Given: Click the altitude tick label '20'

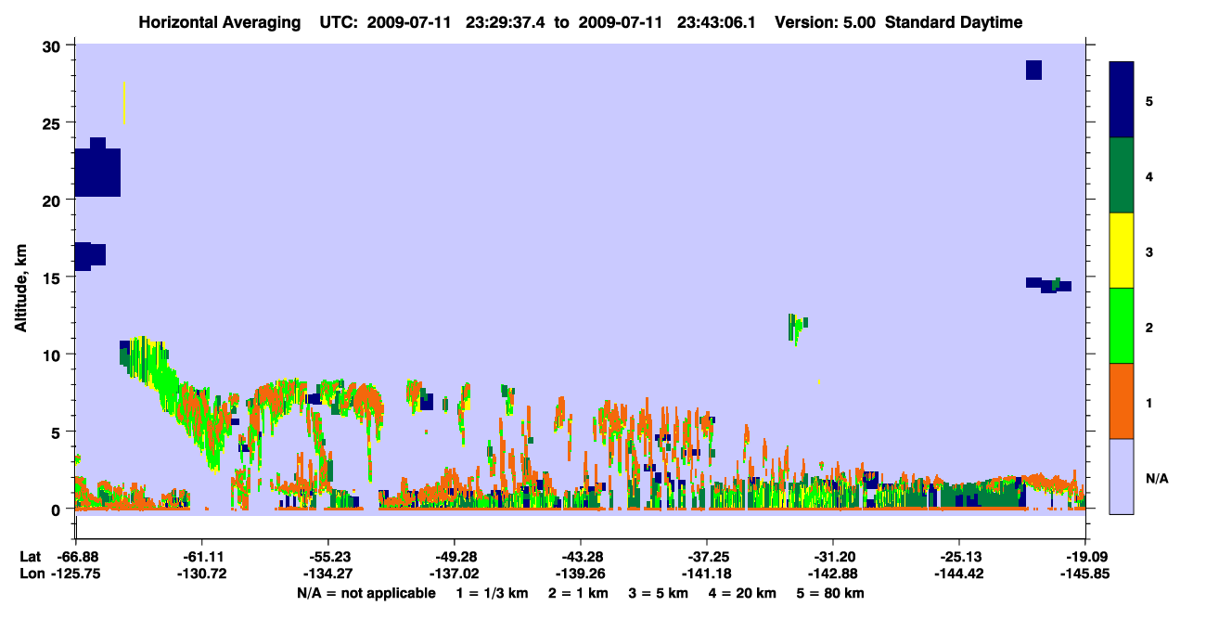Looking at the screenshot, I should (54, 200).
